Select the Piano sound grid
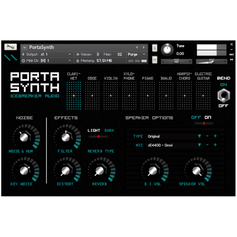This screenshot has height=237, width=237. pos(148,96)
